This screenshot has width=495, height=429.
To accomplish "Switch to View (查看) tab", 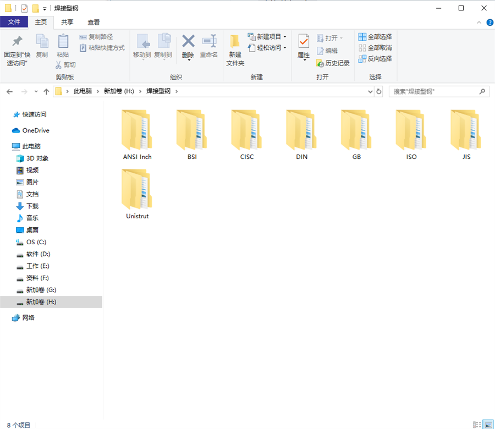I will [x=94, y=22].
